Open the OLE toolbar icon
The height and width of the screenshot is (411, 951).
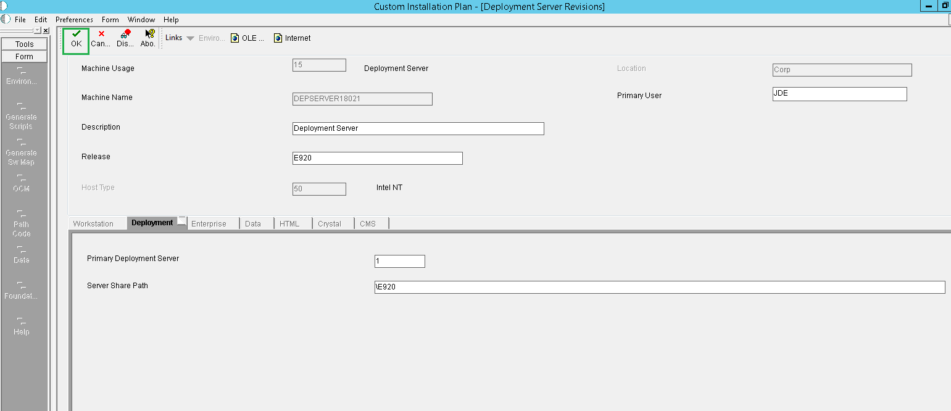246,37
